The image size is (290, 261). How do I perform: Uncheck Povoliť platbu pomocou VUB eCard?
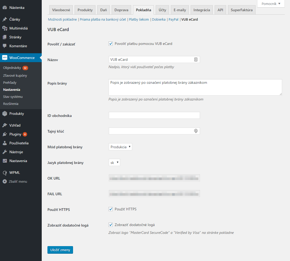click(x=111, y=44)
